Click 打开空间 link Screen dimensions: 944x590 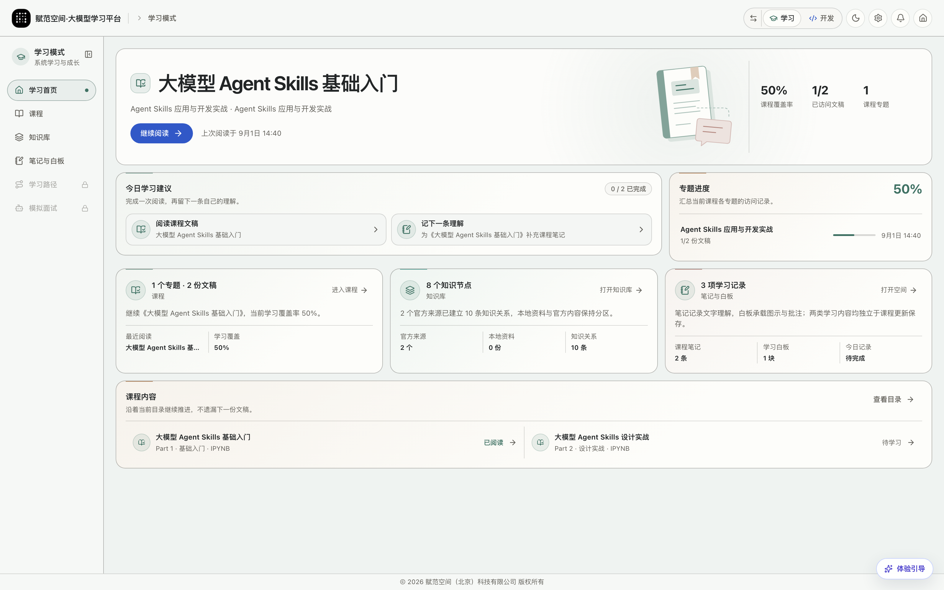click(x=899, y=290)
